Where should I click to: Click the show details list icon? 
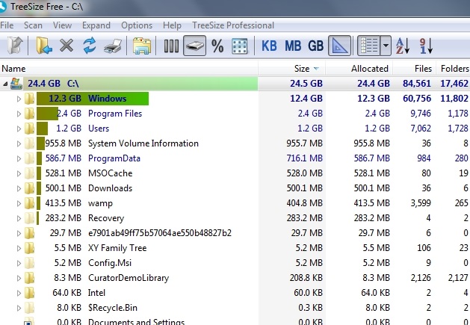click(368, 46)
